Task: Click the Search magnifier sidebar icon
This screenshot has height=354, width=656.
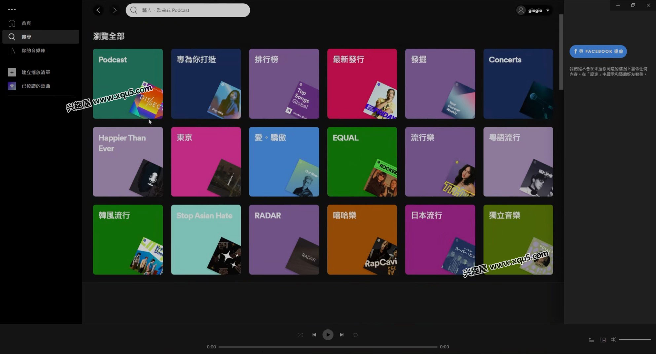Action: coord(12,37)
